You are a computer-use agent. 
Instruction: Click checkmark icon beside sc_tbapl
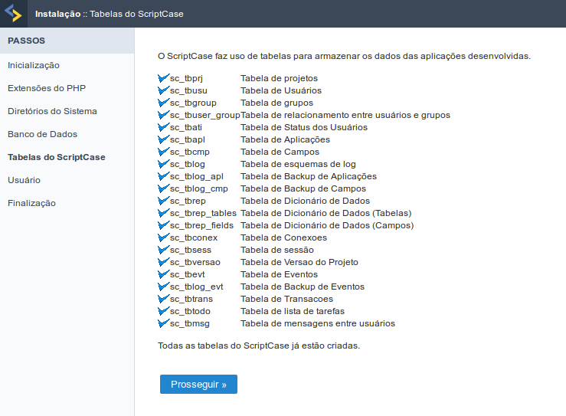163,139
